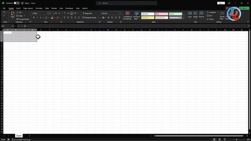Toggle Wrap Text
This screenshot has width=251, height=141.
pos(87,13)
